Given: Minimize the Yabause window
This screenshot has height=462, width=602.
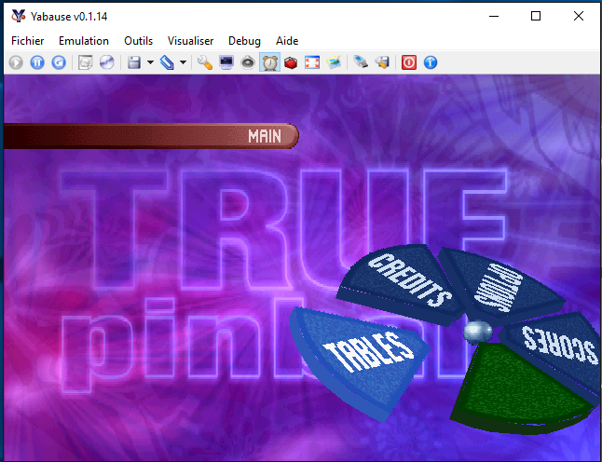Looking at the screenshot, I should (494, 16).
